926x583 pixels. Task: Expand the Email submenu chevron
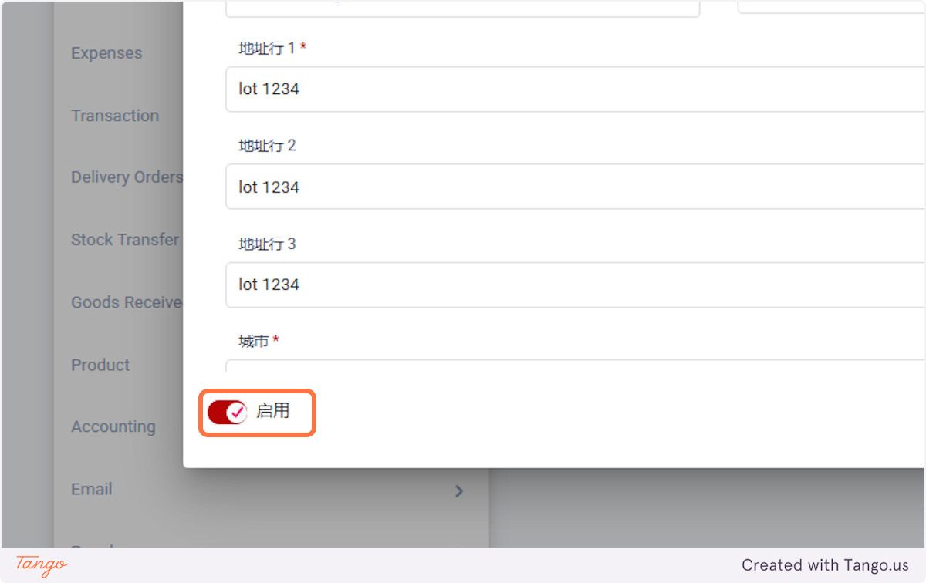click(x=459, y=490)
